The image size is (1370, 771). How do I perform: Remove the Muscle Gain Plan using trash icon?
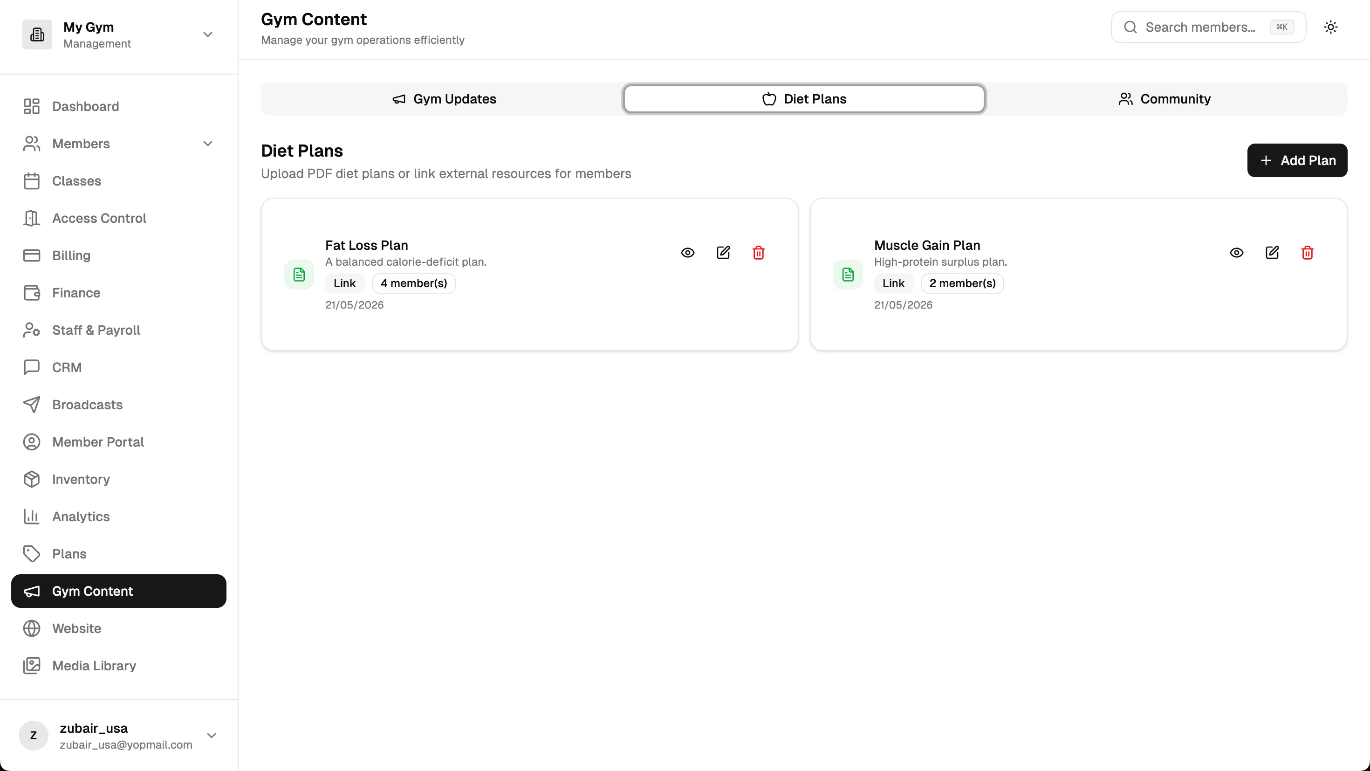click(1307, 253)
